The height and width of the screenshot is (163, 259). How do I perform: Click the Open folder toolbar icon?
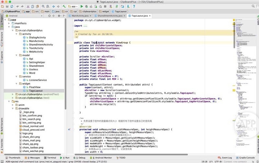click(x=2, y=6)
